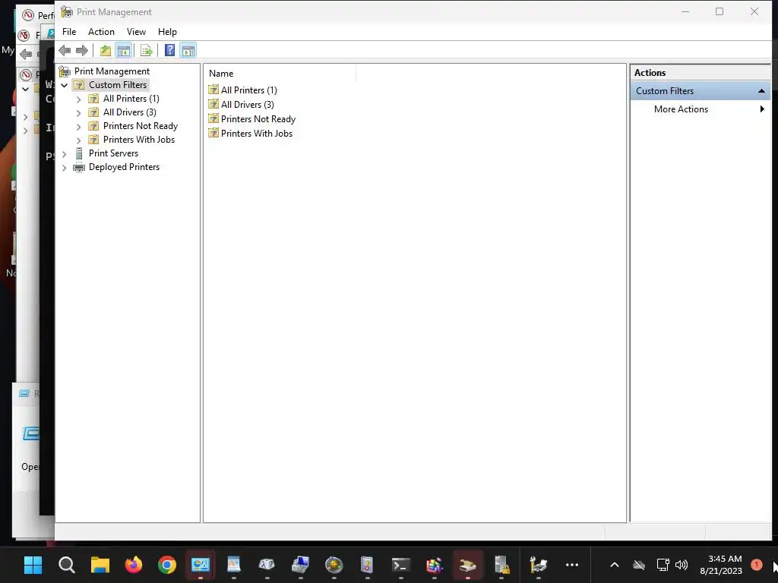
Task: Open the Action menu
Action: 101,32
